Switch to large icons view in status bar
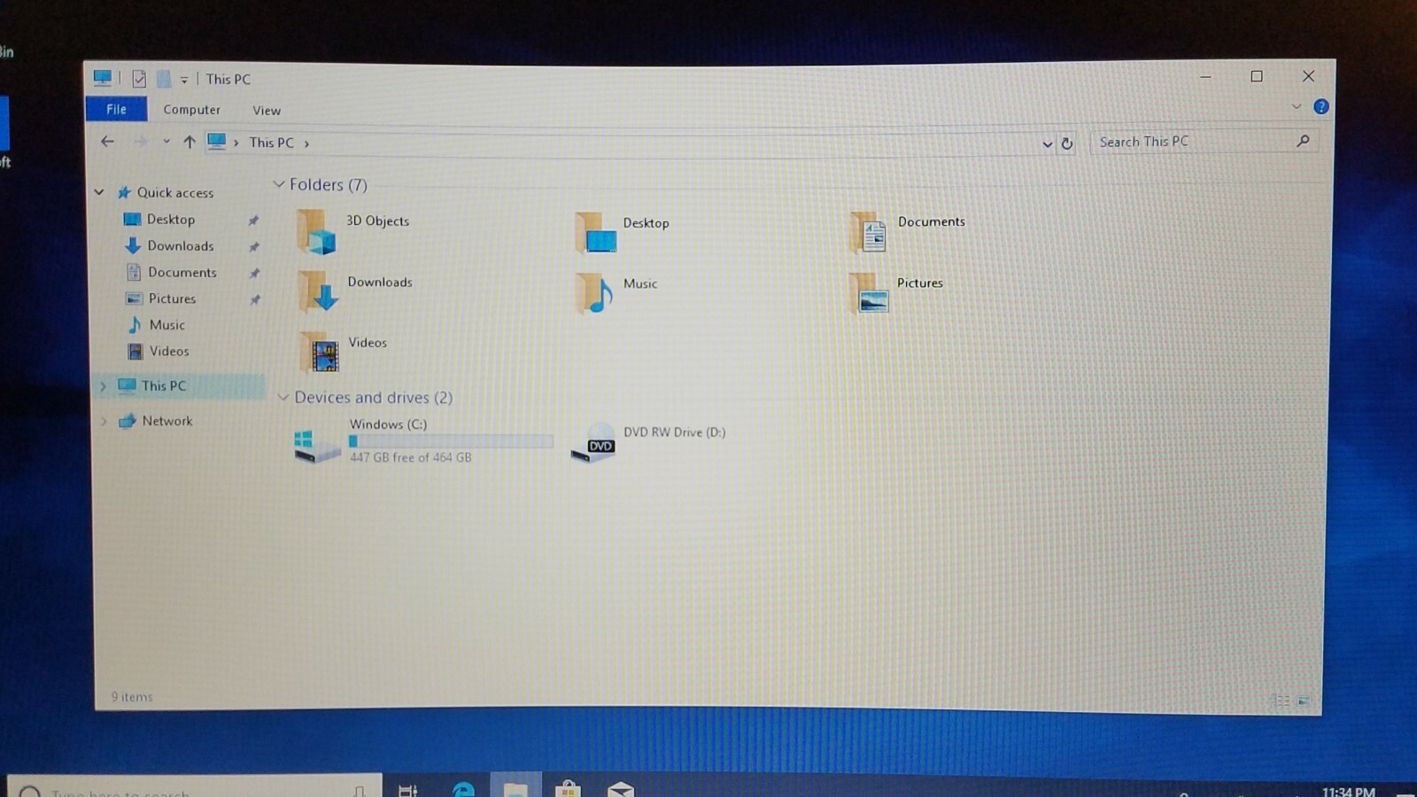The image size is (1417, 797). pos(1304,700)
